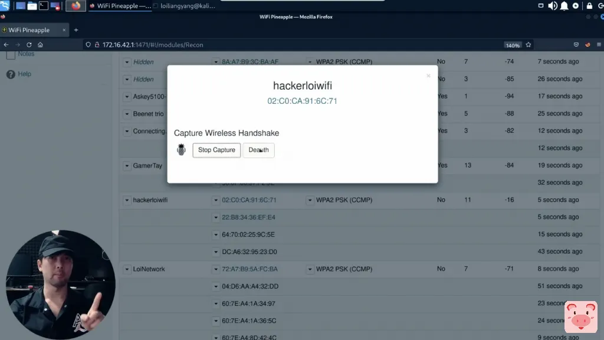Open the dropdown next to Askey5100 SSID
604x340 pixels.
pyautogui.click(x=127, y=97)
